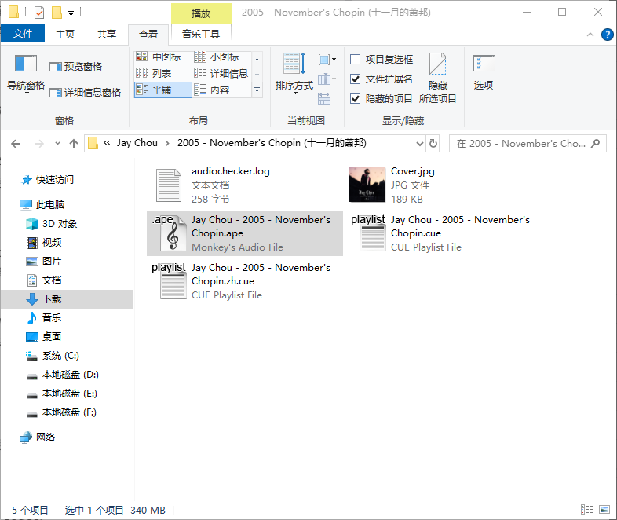Open address bar history dropdown
The width and height of the screenshot is (617, 520).
click(x=420, y=144)
